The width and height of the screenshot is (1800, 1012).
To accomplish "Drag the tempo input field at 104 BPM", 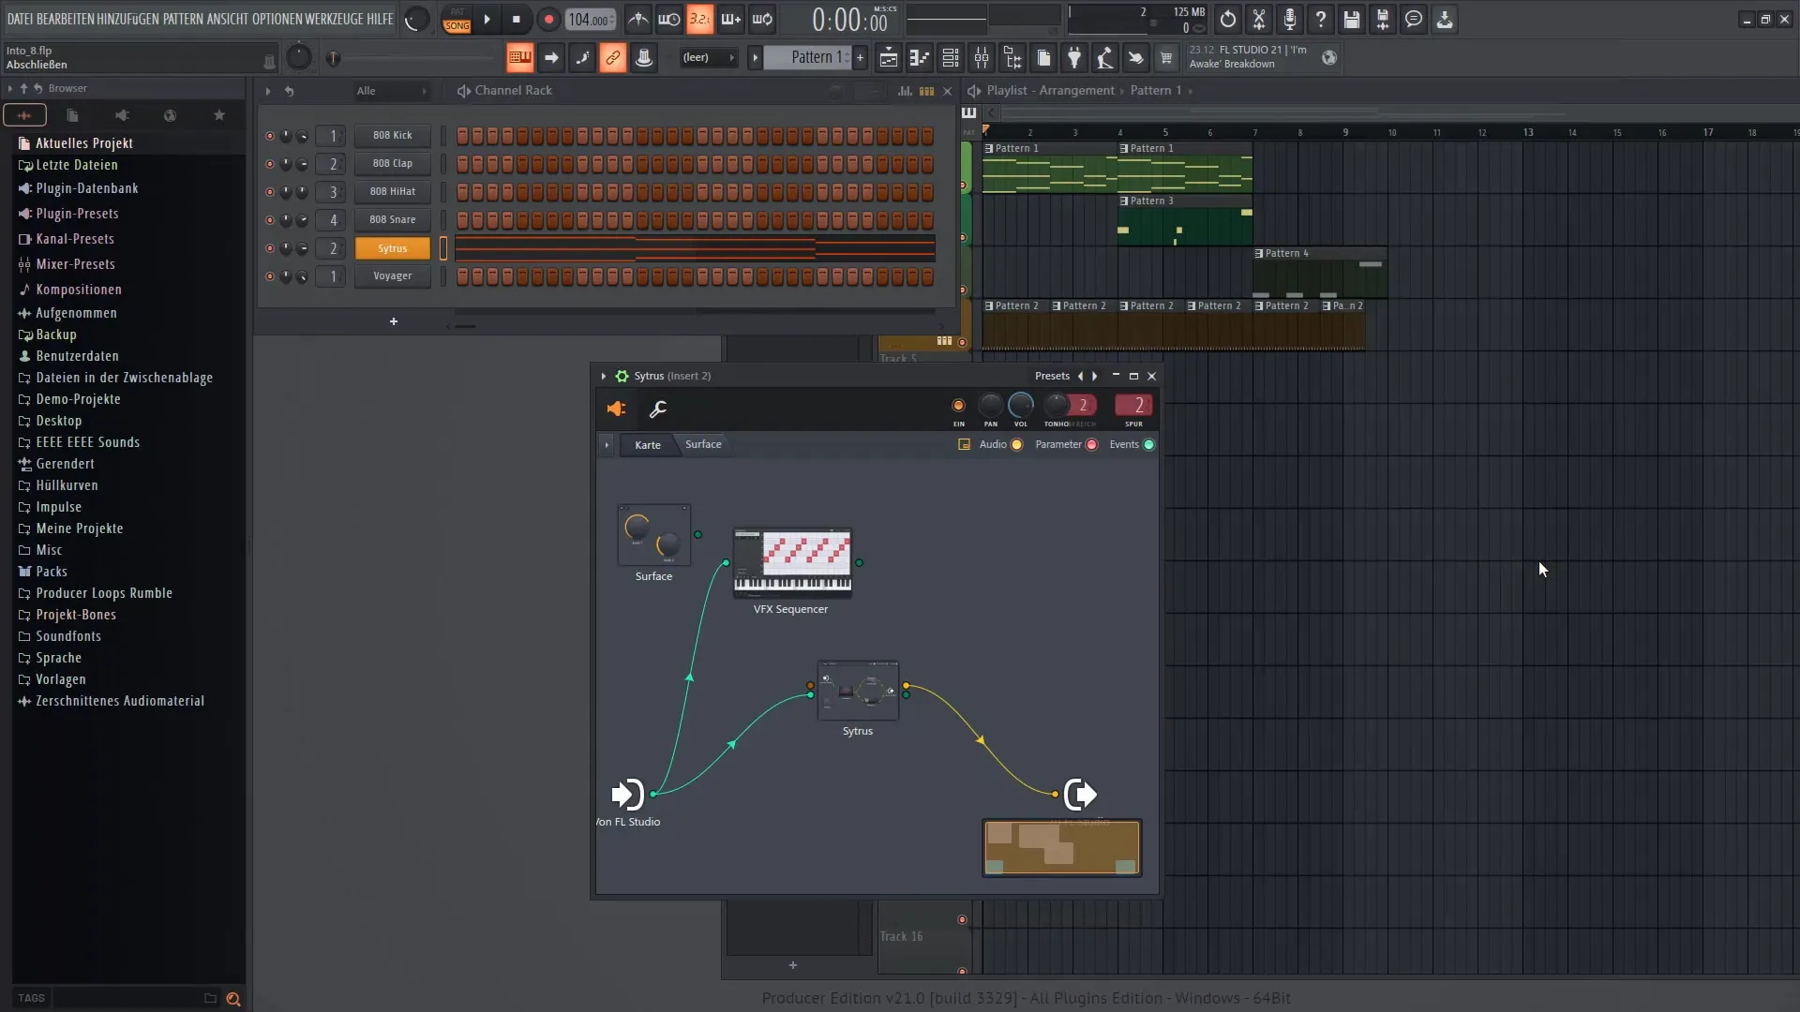I will pos(590,19).
